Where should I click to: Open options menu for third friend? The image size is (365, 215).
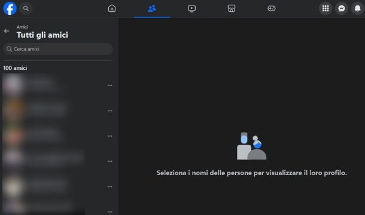[x=110, y=136]
